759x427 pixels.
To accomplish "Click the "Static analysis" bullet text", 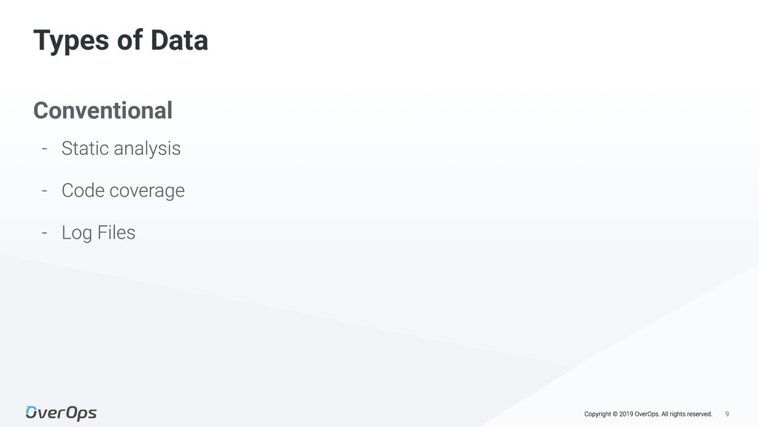I will pyautogui.click(x=121, y=148).
